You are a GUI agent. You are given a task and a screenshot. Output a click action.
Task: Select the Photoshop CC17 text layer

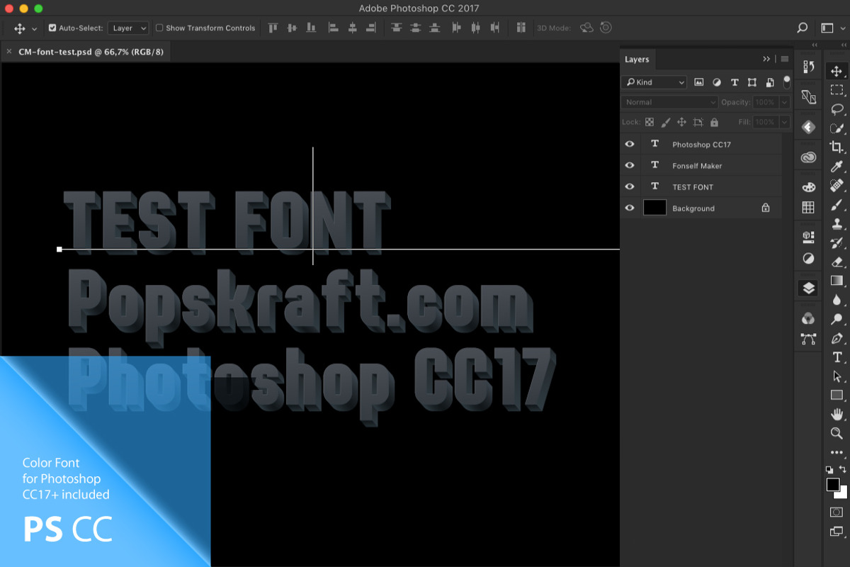701,144
